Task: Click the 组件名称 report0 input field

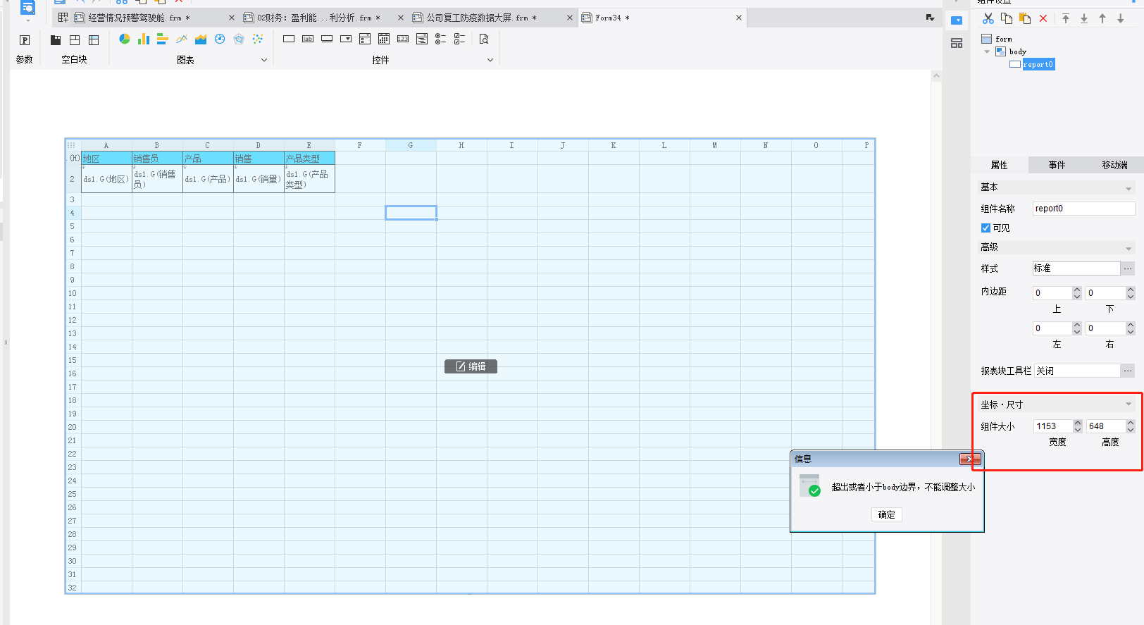Action: click(1083, 209)
